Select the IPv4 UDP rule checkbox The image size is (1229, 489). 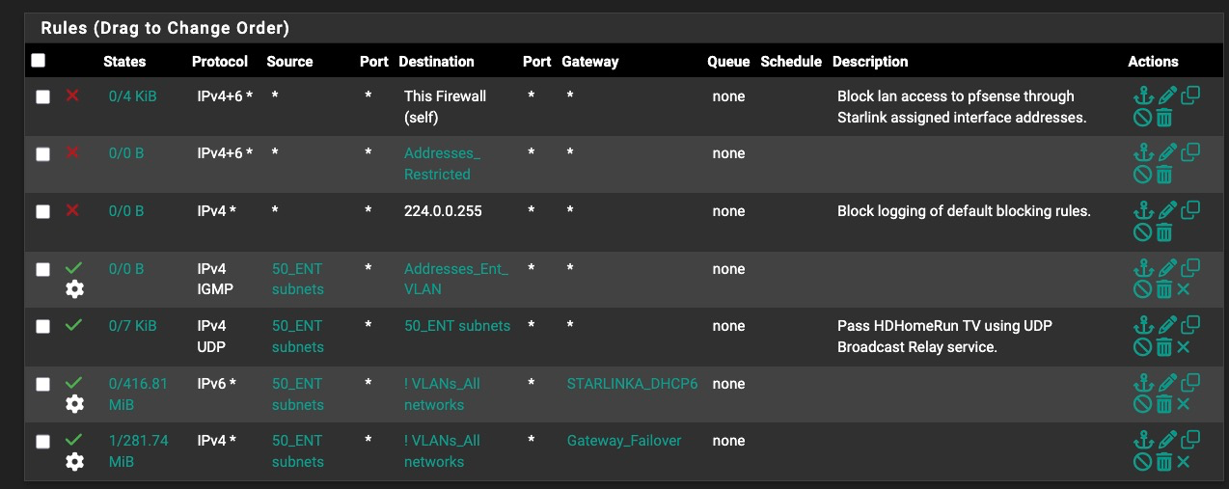coord(42,326)
